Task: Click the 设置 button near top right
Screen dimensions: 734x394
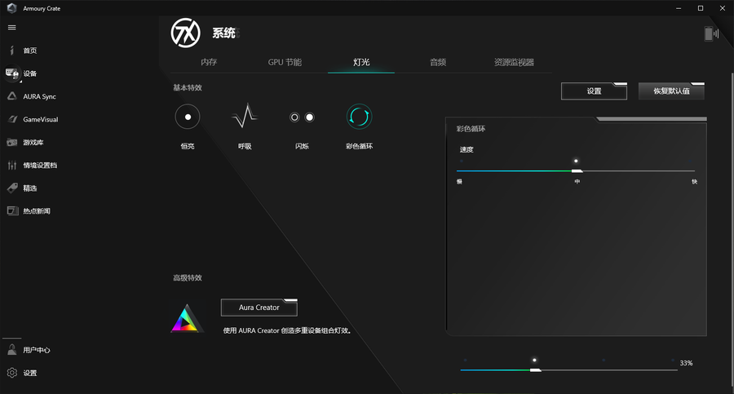Action: point(594,91)
